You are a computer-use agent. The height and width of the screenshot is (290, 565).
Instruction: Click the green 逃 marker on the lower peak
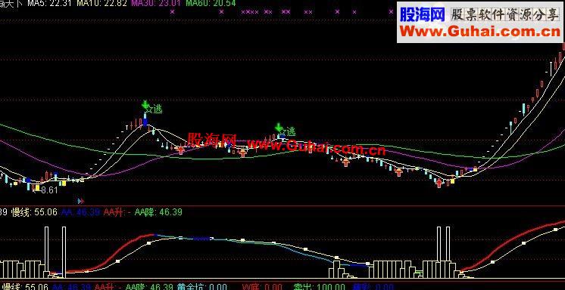(291, 132)
